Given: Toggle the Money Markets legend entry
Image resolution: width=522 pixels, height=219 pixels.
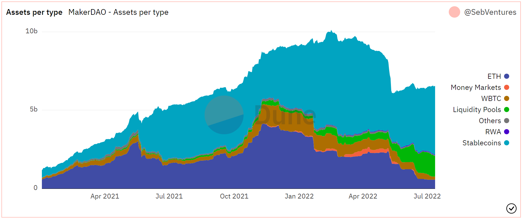Looking at the screenshot, I should [x=476, y=88].
